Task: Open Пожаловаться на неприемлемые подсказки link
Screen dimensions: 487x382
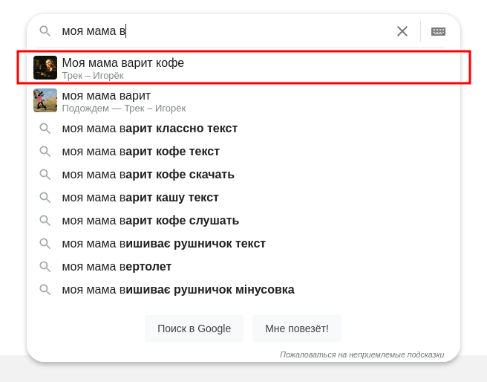Action: 362,355
